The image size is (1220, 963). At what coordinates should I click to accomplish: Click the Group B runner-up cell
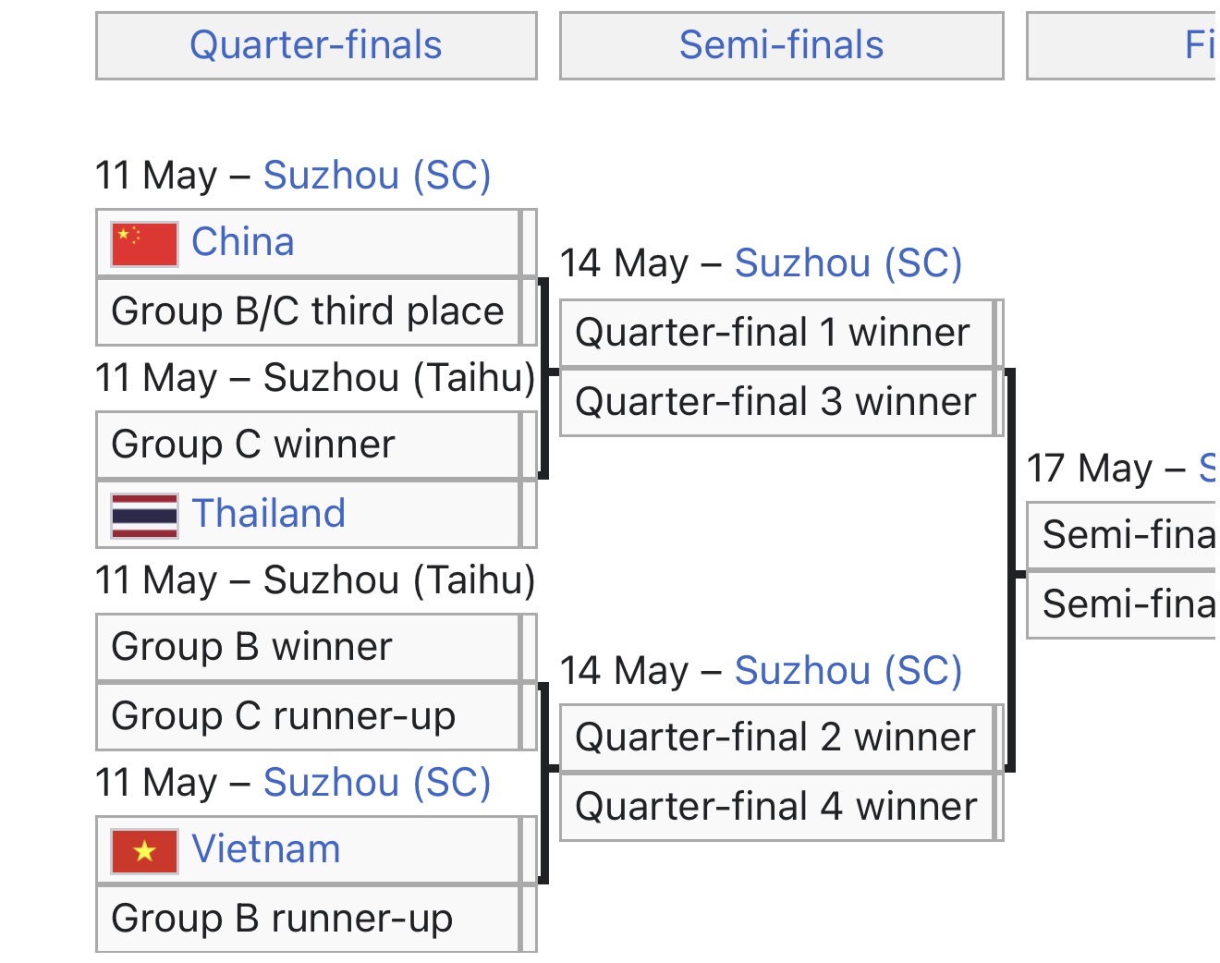click(309, 919)
